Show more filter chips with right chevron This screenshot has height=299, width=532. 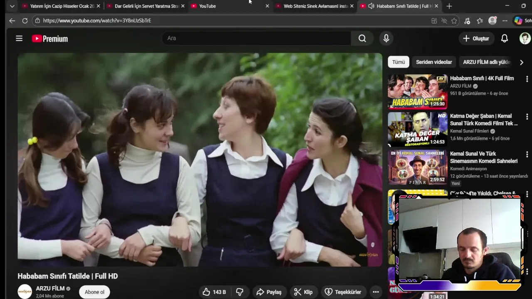pyautogui.click(x=521, y=62)
